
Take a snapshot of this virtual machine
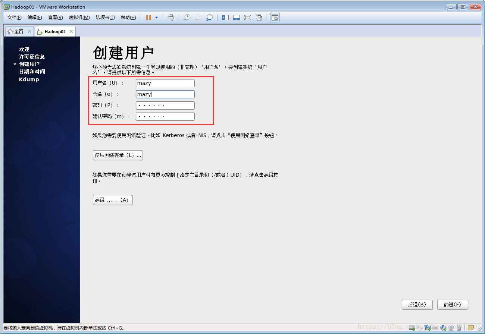[x=187, y=18]
